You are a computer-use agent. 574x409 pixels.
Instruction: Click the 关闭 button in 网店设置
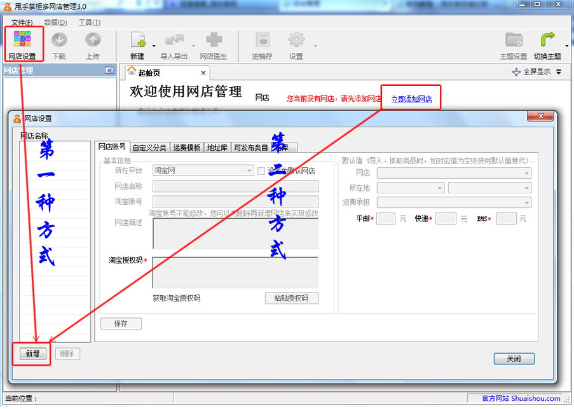tap(514, 359)
